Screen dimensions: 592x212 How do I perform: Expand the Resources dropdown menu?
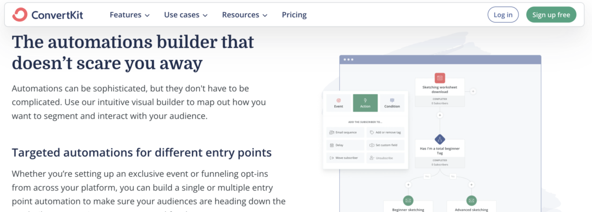click(x=245, y=15)
